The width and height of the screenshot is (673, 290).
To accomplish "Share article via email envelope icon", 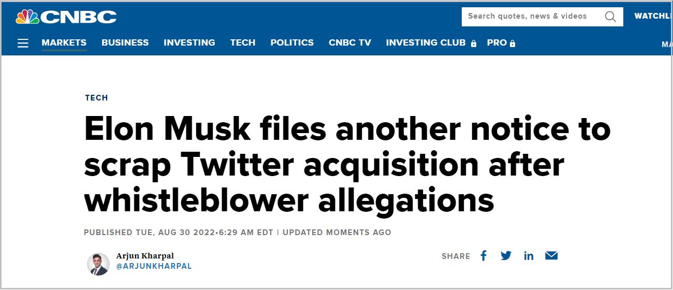I will pos(551,256).
